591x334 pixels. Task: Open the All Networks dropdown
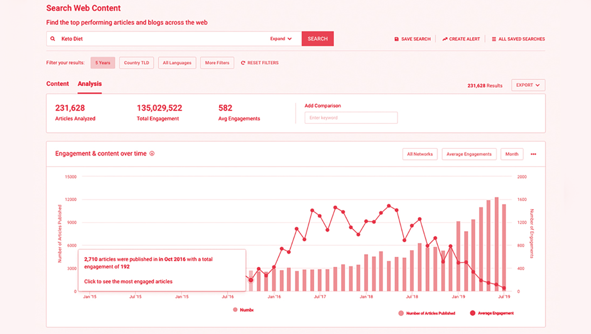pyautogui.click(x=420, y=154)
